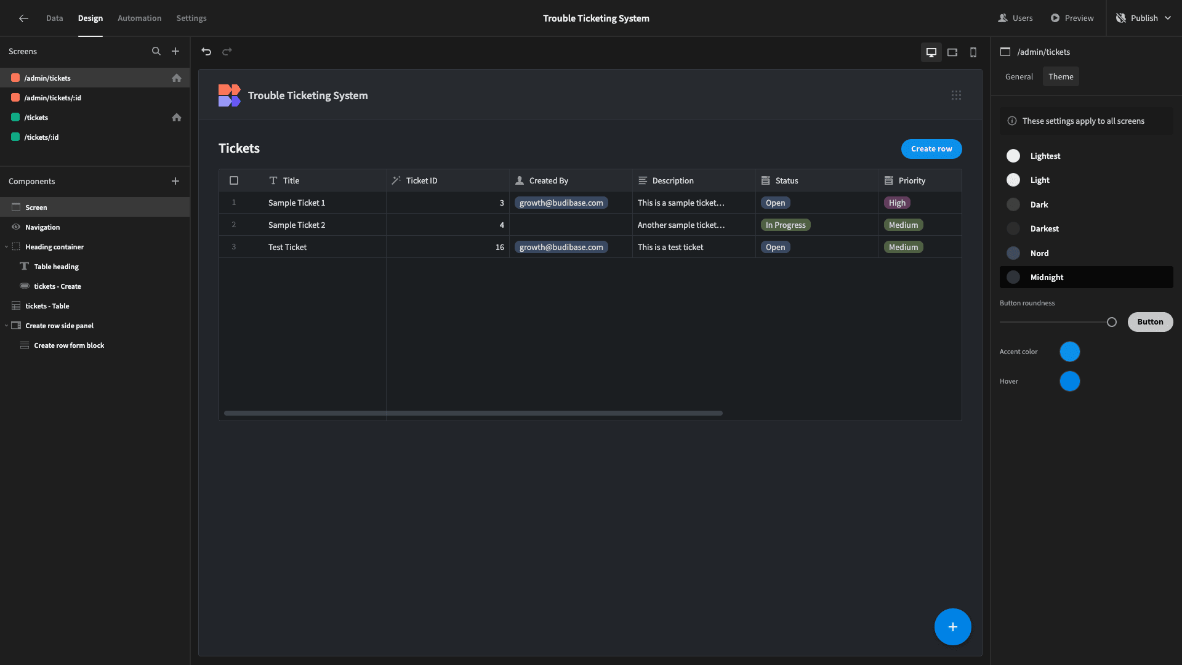
Task: Open app Preview
Action: 1072,18
